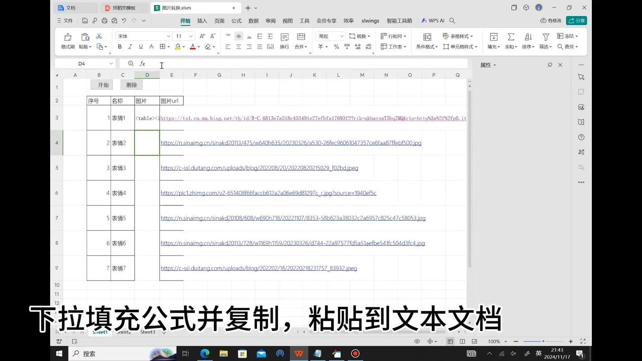The image size is (642, 361).
Task: Click the 换行 (Wrap Text) icon
Action: (x=284, y=46)
